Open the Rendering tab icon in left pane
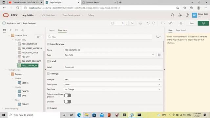This screenshot has width=210, height=118. [4, 30]
